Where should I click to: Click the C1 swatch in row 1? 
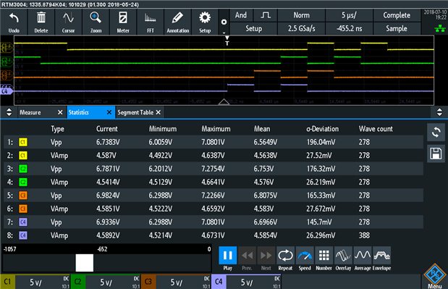pyautogui.click(x=23, y=142)
